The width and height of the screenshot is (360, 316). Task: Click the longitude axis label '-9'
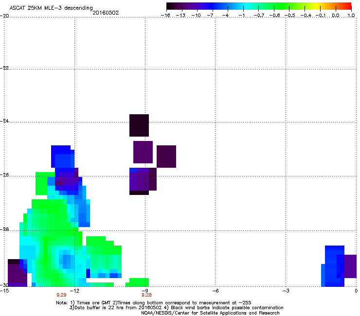click(x=145, y=291)
